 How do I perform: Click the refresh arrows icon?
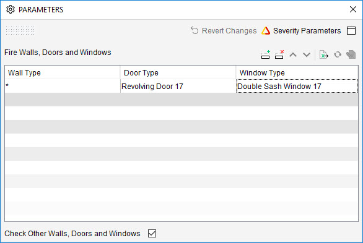[338, 55]
